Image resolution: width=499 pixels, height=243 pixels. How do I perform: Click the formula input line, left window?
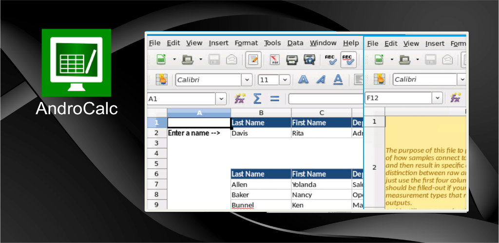click(326, 99)
